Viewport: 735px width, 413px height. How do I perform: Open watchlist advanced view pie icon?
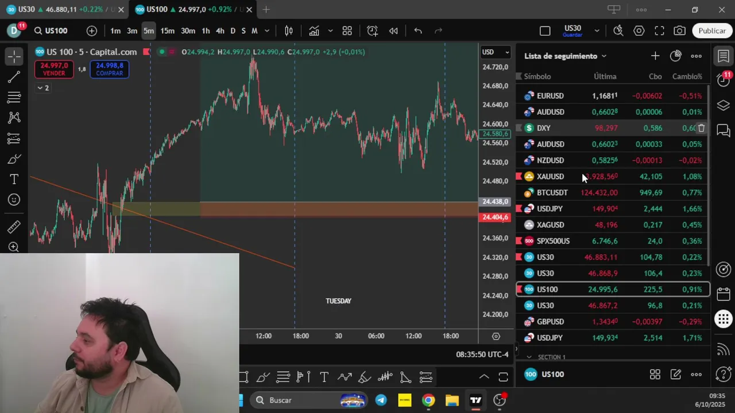coord(676,56)
